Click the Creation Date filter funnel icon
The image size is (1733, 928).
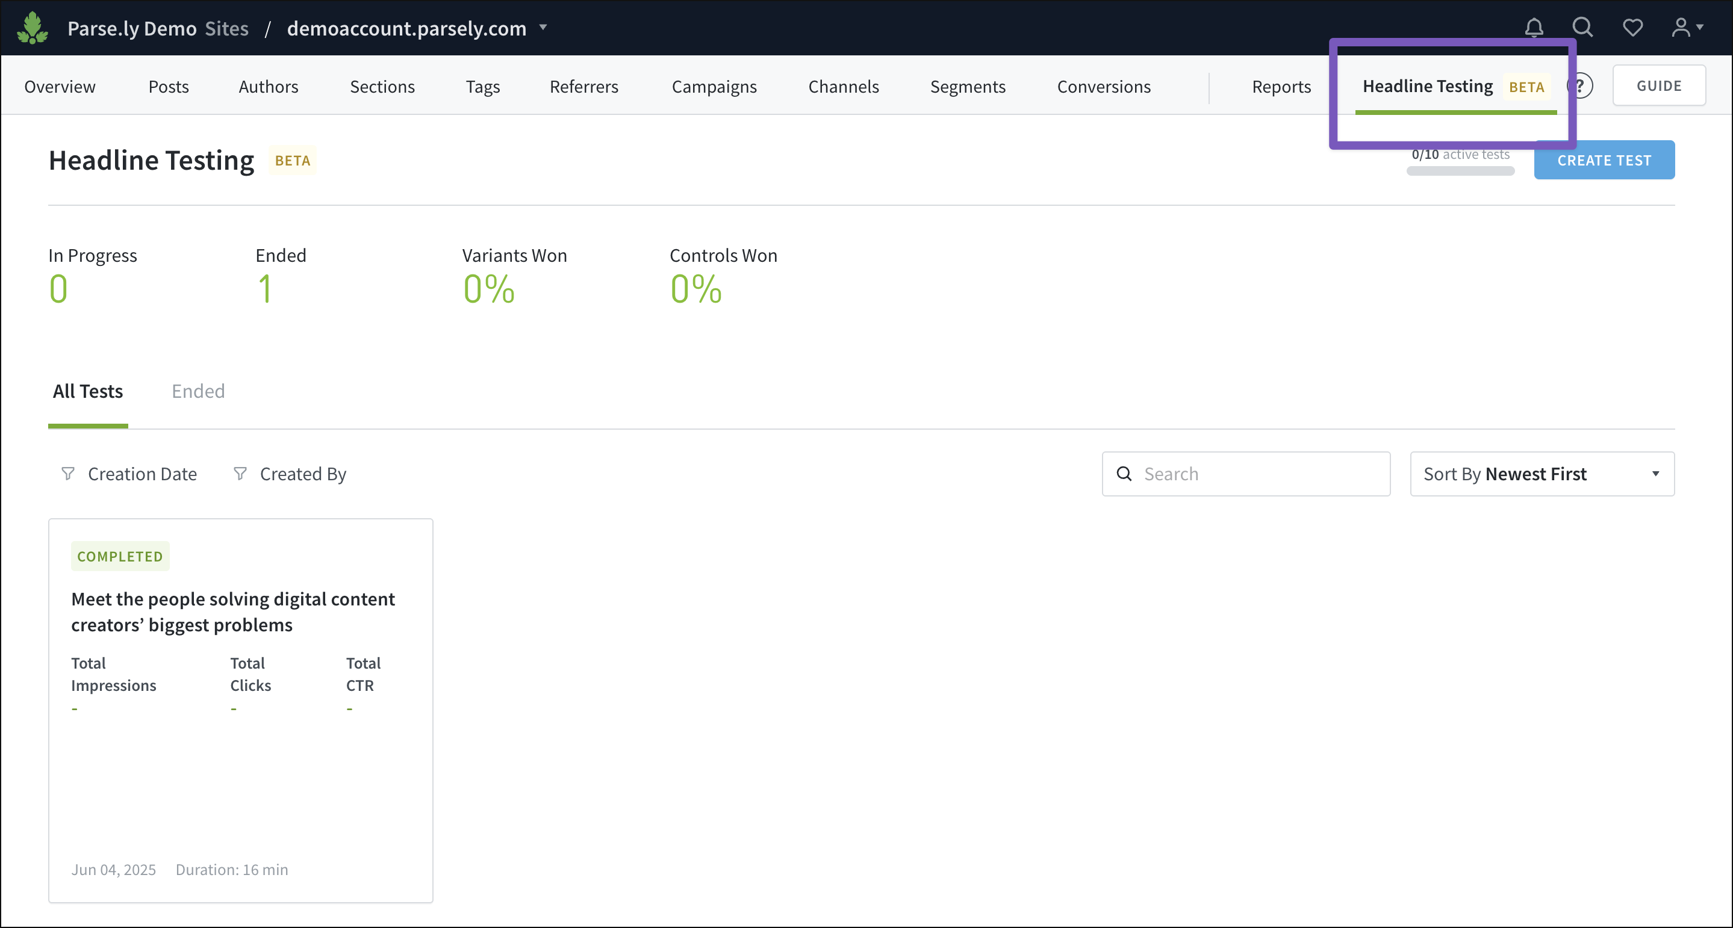point(68,474)
